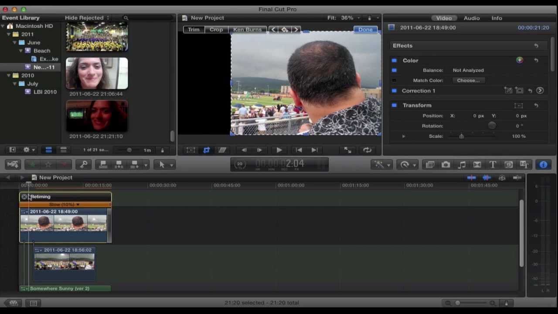
Task: Toggle the Color effect checkbox
Action: [x=394, y=61]
